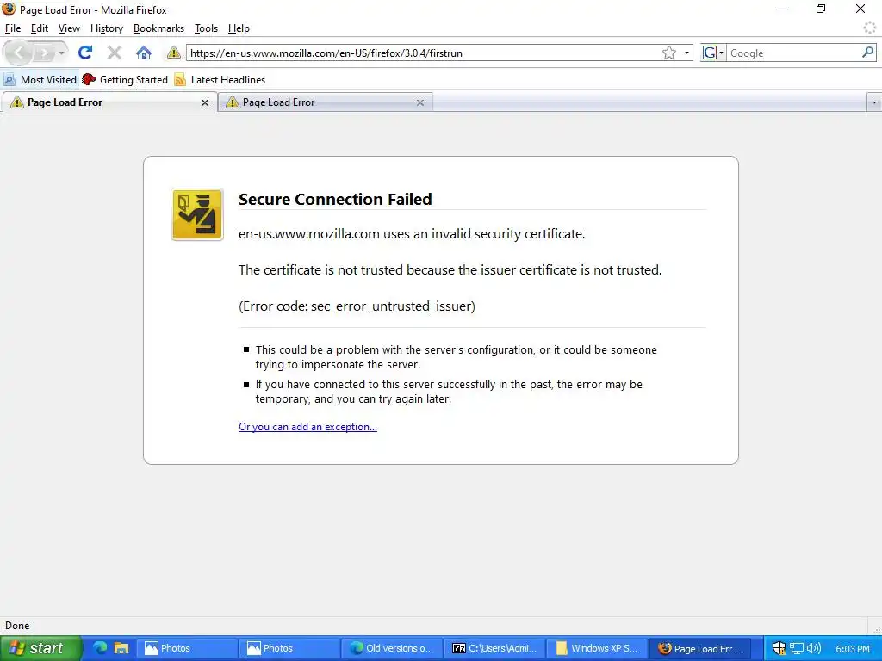Close the second Page Load Error tab

pyautogui.click(x=420, y=102)
